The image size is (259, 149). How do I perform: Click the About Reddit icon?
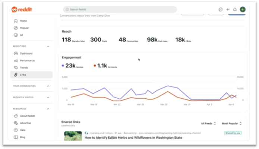click(16, 116)
